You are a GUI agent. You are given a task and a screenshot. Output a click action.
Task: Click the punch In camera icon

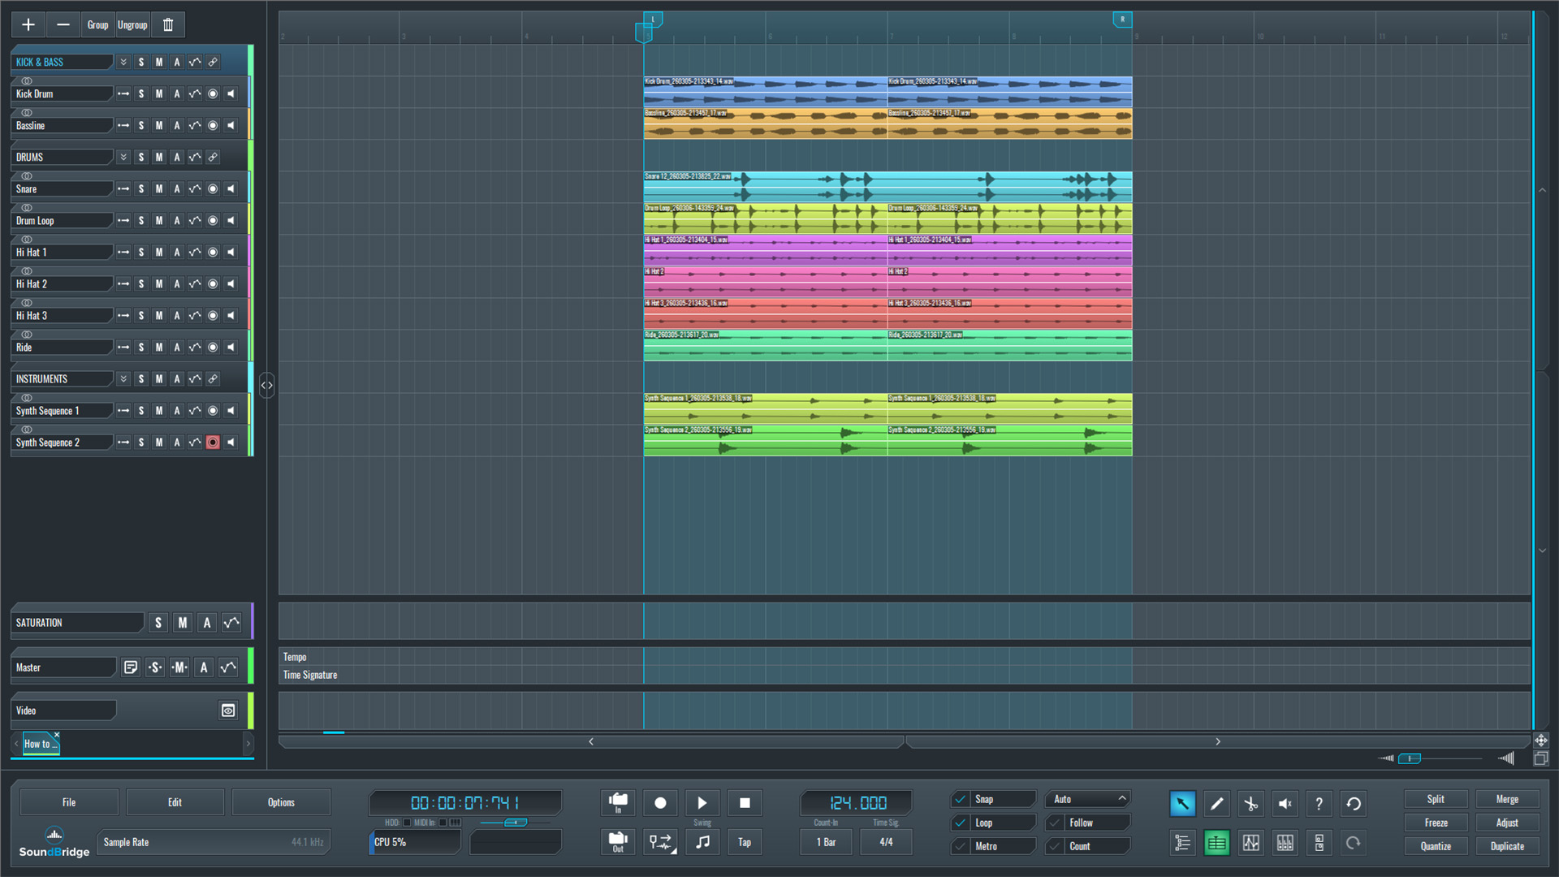pos(618,802)
